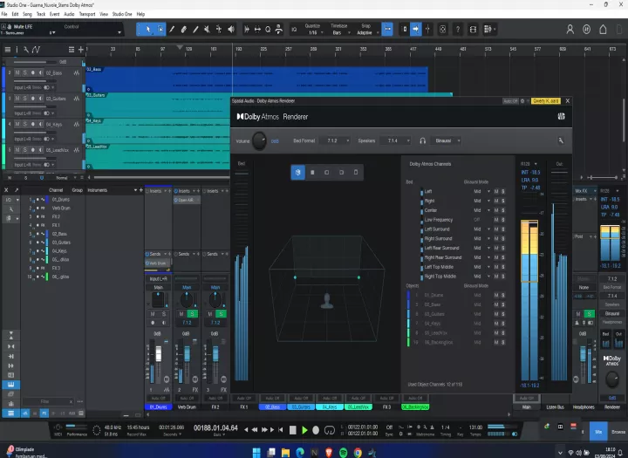Screen dimensions: 628x458
Task: Select the Listen speaker tool
Action: point(231,30)
